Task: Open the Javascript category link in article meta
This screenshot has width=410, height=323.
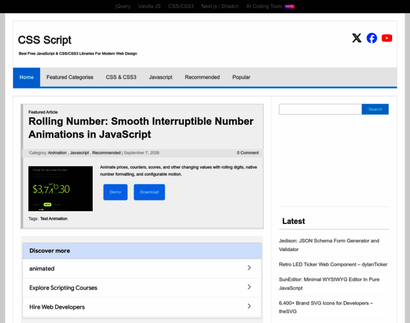Action: (79, 153)
